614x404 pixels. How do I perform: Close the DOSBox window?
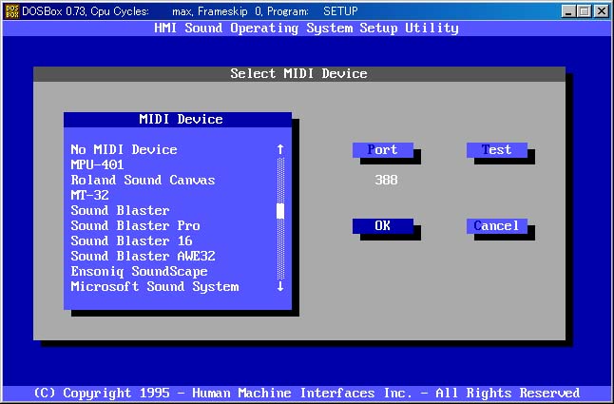(x=601, y=11)
